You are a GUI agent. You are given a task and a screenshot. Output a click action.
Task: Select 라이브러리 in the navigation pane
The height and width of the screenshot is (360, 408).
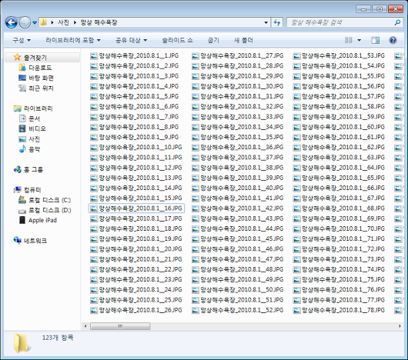coord(38,108)
